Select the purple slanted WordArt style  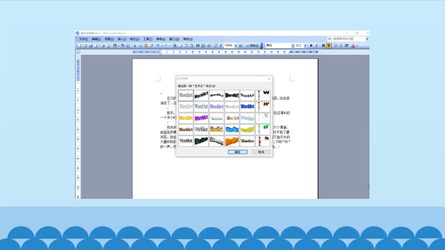[x=201, y=118]
